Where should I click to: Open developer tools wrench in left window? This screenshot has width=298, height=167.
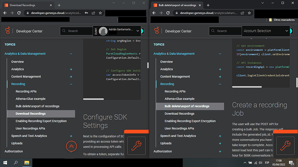coord(136,146)
